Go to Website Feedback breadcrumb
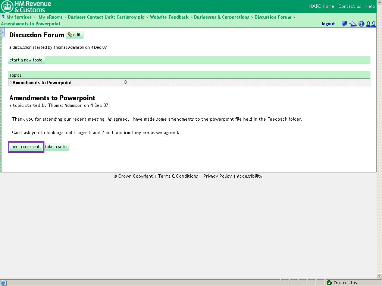Screen dimensions: 382x286 (x=169, y=17)
